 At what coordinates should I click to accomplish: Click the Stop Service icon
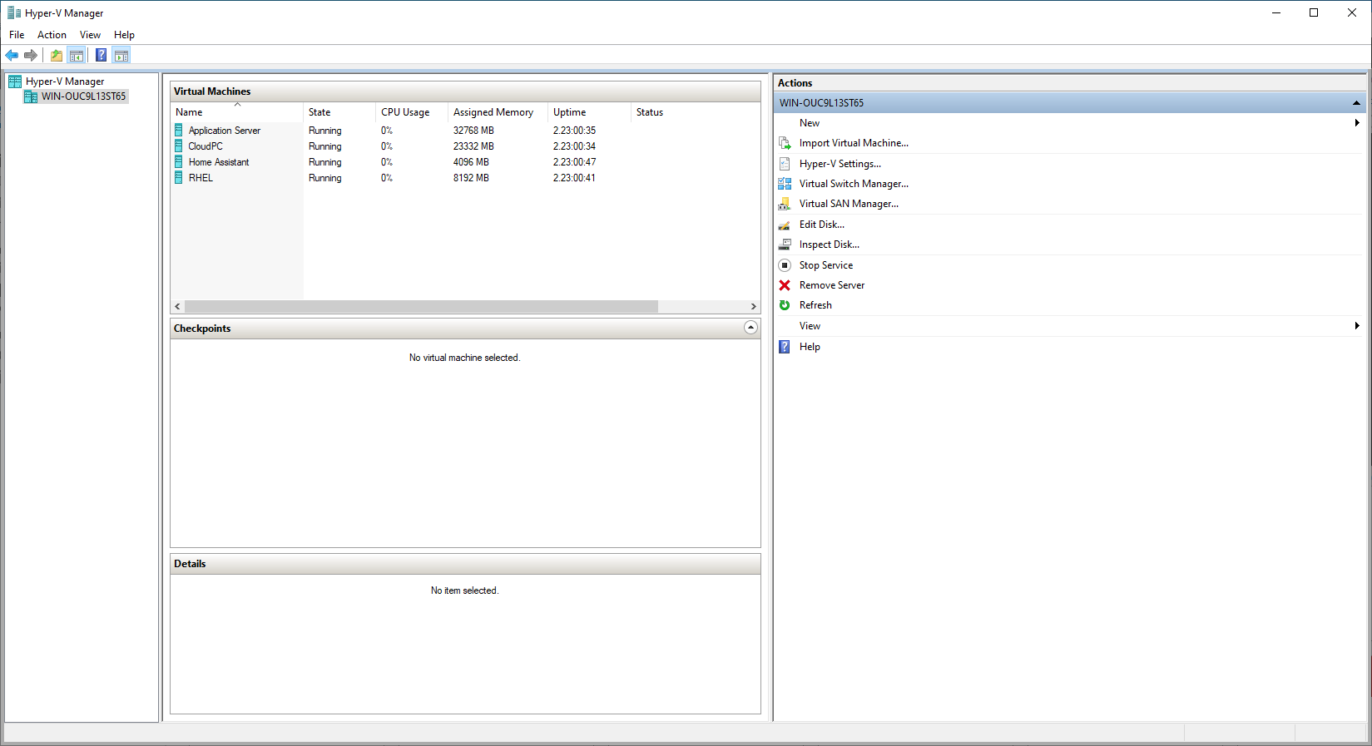[x=785, y=265]
